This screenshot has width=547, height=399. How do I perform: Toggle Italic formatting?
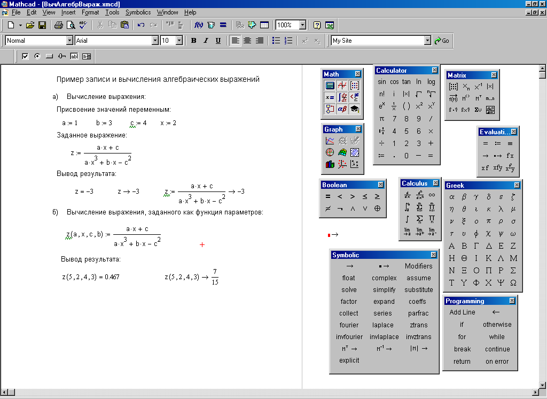point(206,41)
